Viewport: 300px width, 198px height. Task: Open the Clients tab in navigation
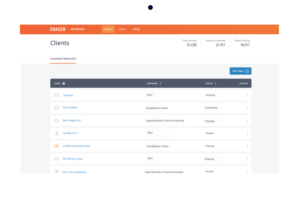(x=108, y=29)
